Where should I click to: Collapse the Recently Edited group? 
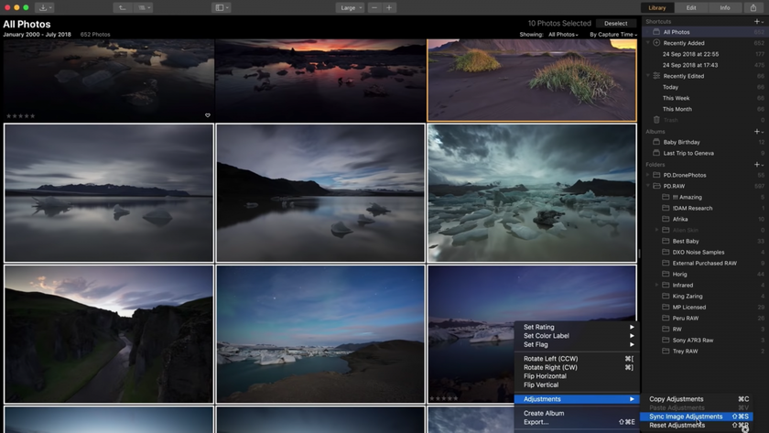pyautogui.click(x=648, y=76)
